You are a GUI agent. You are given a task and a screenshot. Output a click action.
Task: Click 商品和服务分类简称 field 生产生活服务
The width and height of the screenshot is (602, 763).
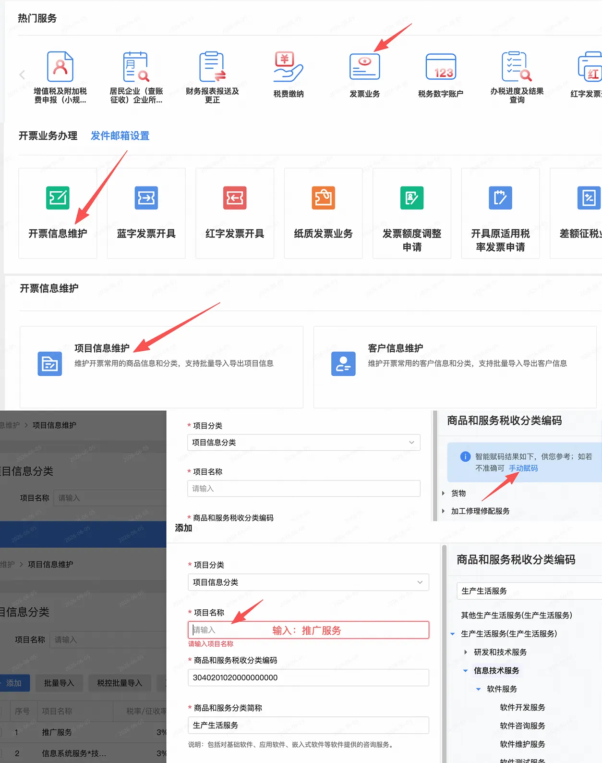click(308, 725)
